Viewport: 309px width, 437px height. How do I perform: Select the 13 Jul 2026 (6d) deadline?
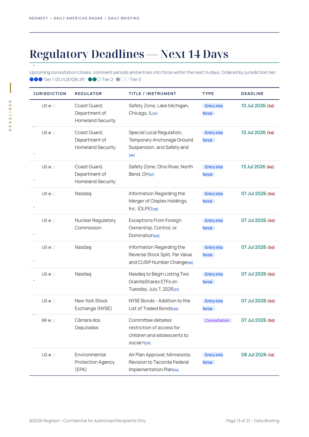click(x=257, y=167)
